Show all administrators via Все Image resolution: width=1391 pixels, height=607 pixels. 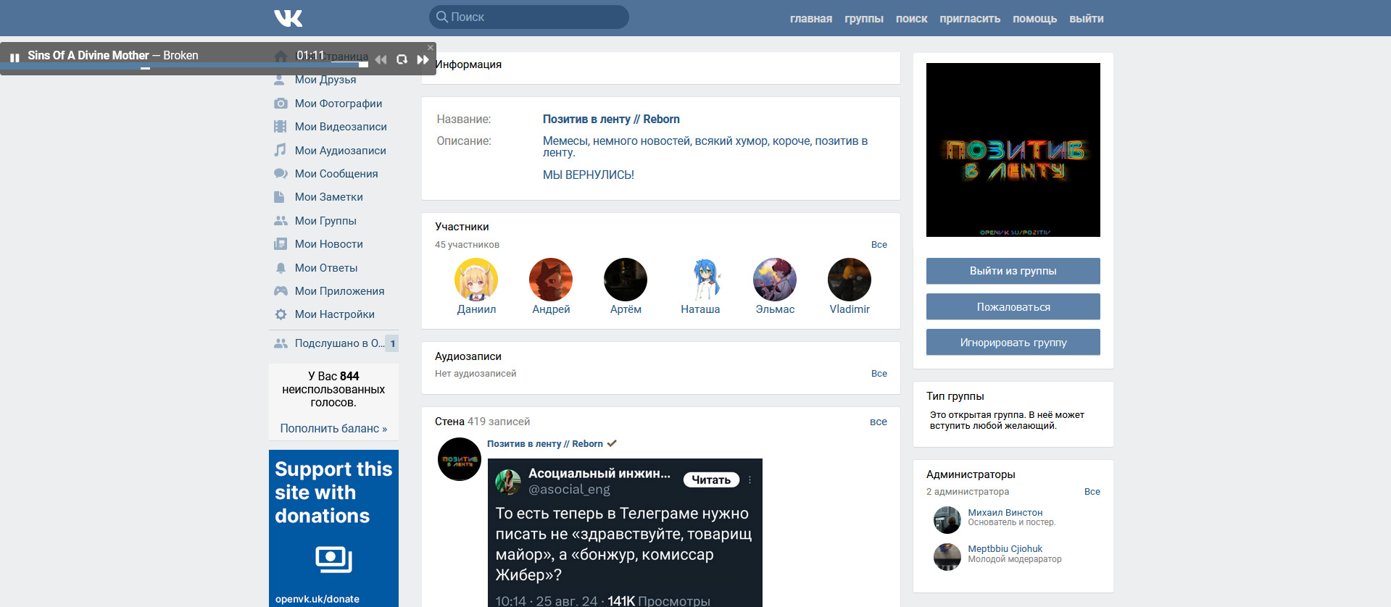pos(1092,492)
